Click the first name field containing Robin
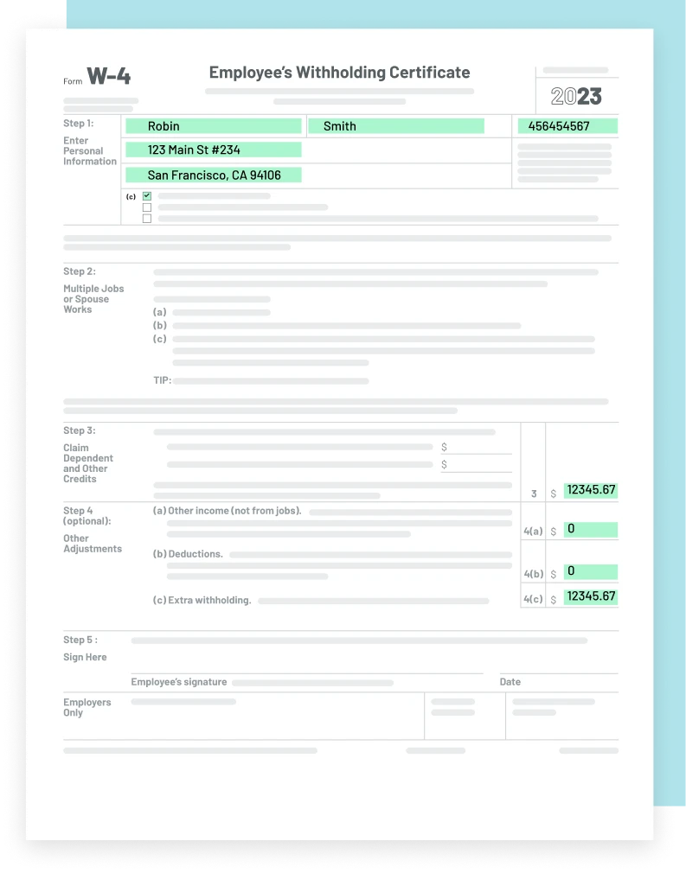The height and width of the screenshot is (873, 686). pyautogui.click(x=214, y=126)
